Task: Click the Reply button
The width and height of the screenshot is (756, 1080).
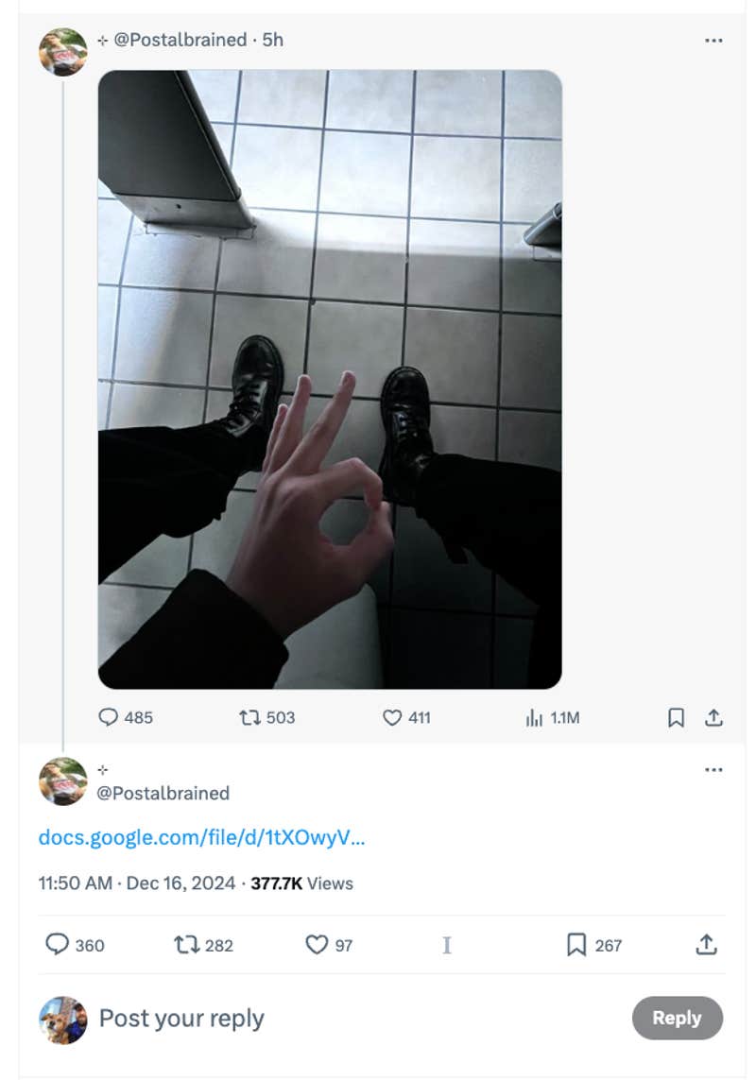Action: point(677,1019)
